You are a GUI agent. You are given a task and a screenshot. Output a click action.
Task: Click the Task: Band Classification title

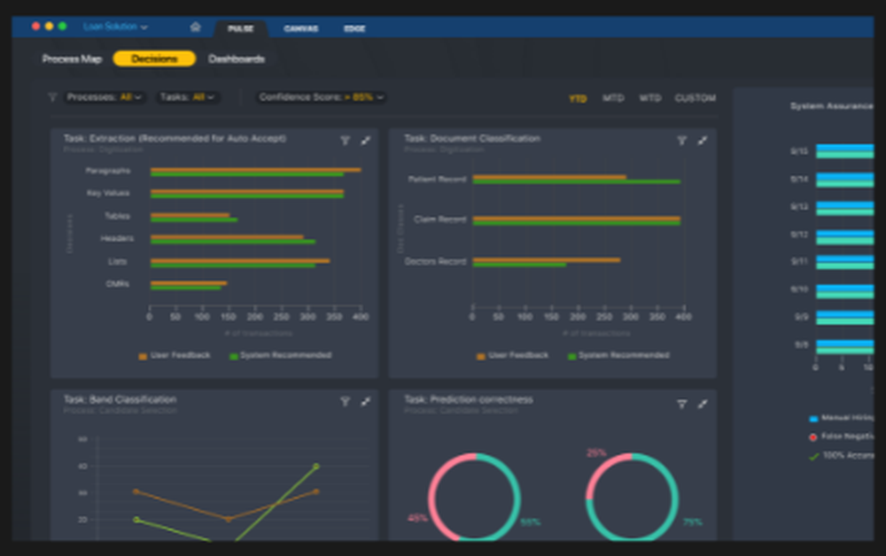120,399
